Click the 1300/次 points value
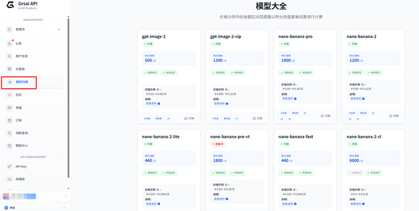Screen dimensions: 419x211 pyautogui.click(x=219, y=60)
